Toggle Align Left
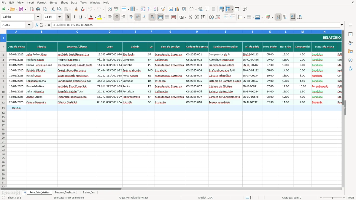356x200 pixels. (110, 17)
